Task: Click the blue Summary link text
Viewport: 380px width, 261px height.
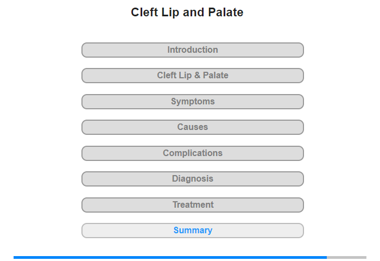Action: click(x=193, y=231)
